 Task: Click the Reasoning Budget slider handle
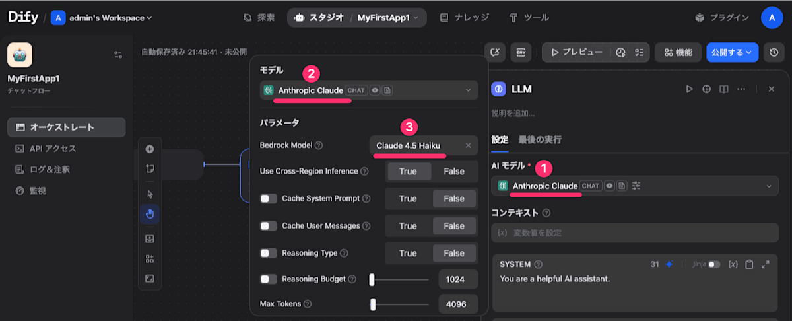[372, 279]
